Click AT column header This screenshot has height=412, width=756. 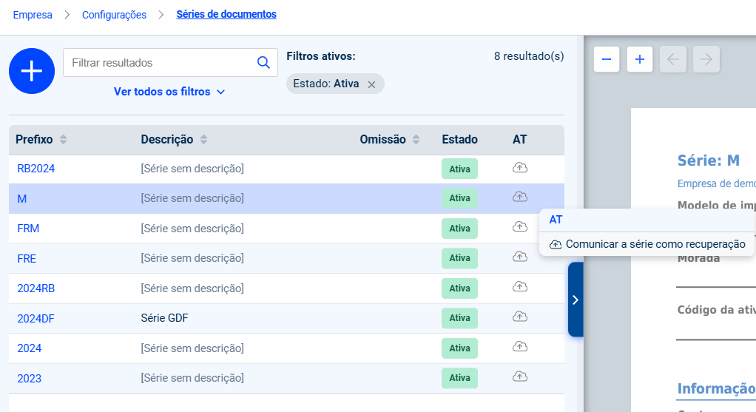pos(520,140)
